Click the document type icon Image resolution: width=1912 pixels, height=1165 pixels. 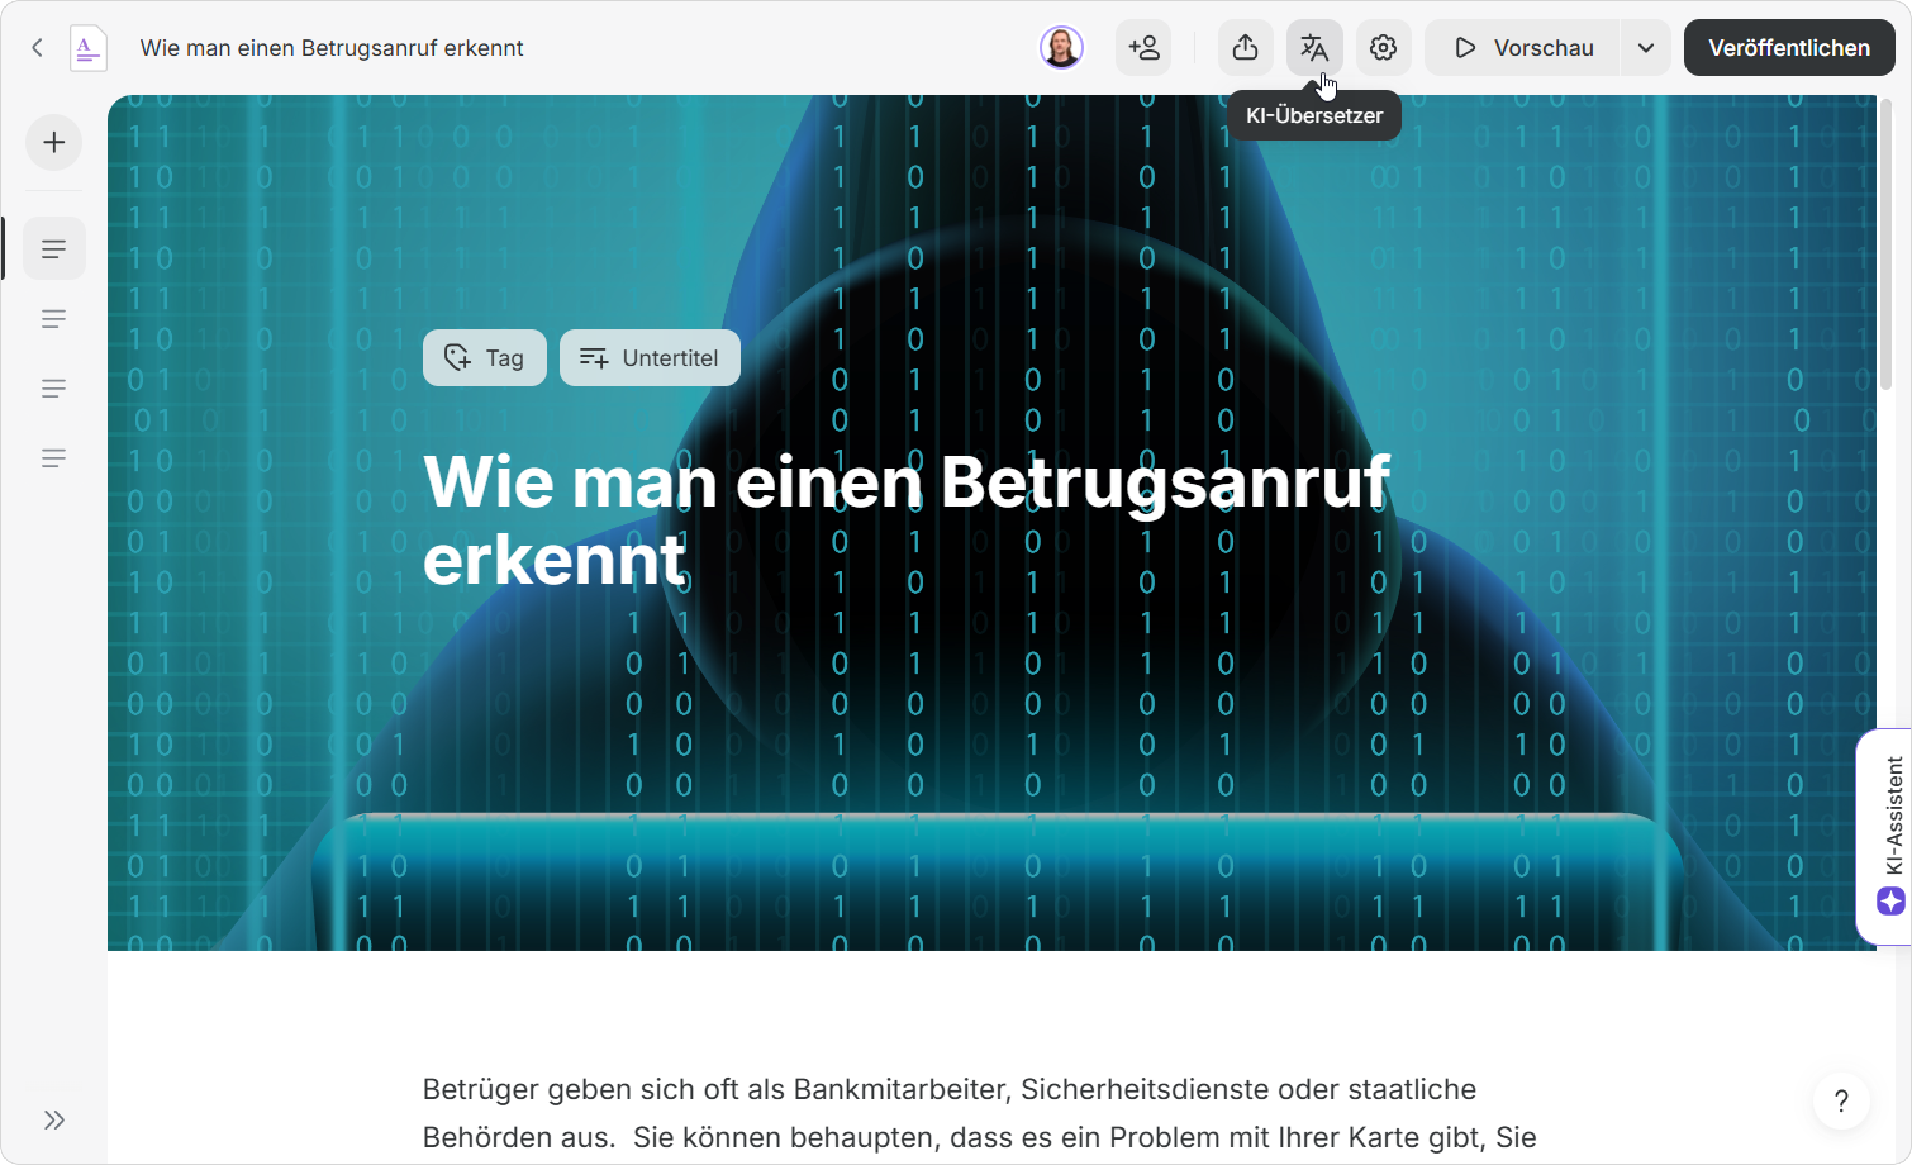(x=87, y=48)
